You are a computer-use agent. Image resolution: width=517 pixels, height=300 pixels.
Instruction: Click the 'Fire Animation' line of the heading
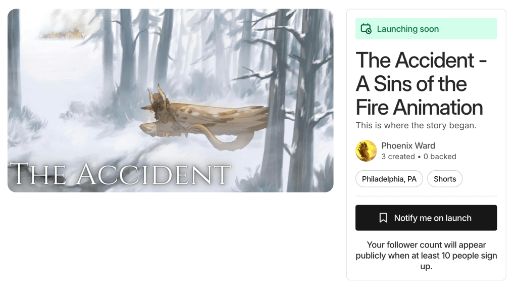tap(419, 108)
